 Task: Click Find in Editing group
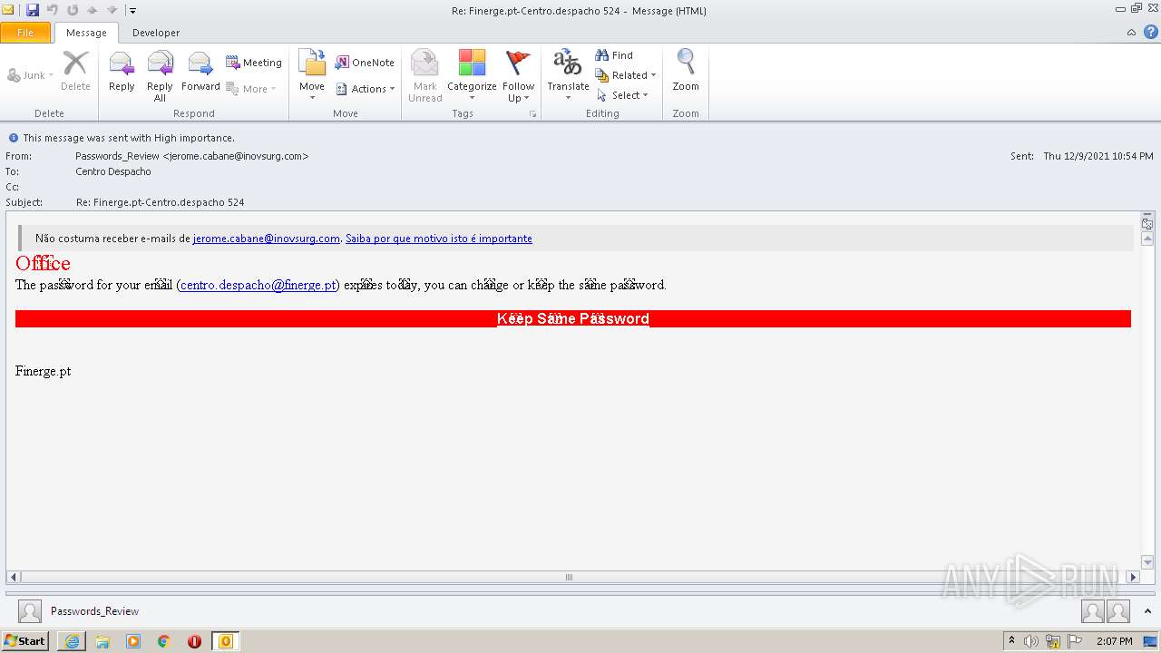click(x=614, y=55)
